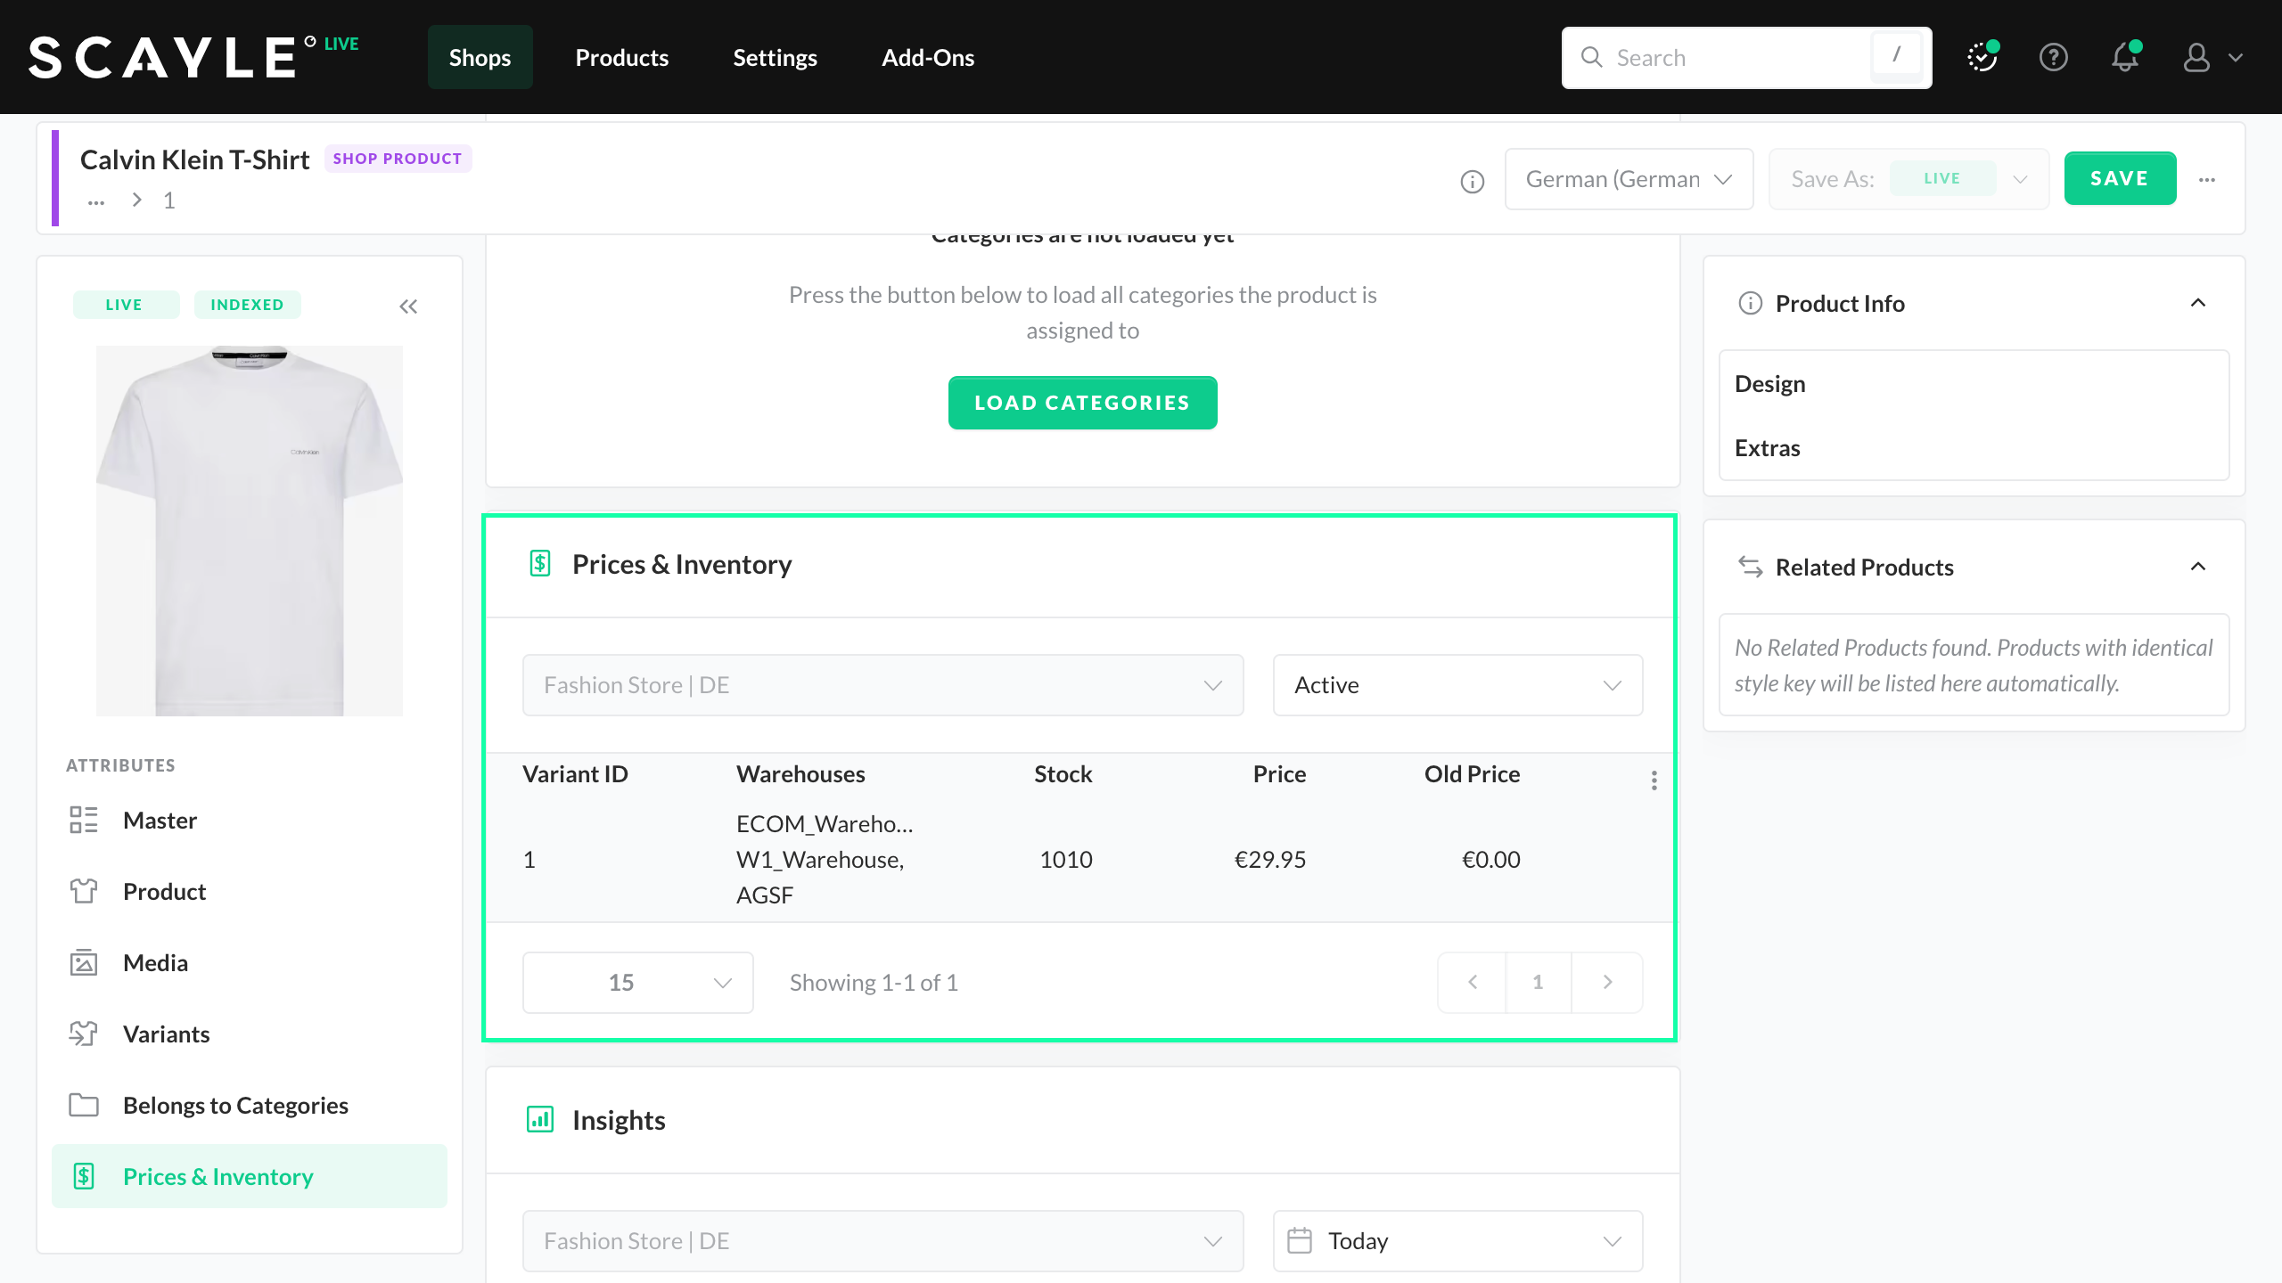Open the user account profile icon
The width and height of the screenshot is (2282, 1283).
coord(2196,58)
